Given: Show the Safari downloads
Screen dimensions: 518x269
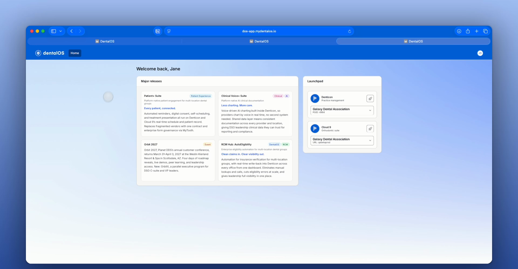Looking at the screenshot, I should click(459, 31).
